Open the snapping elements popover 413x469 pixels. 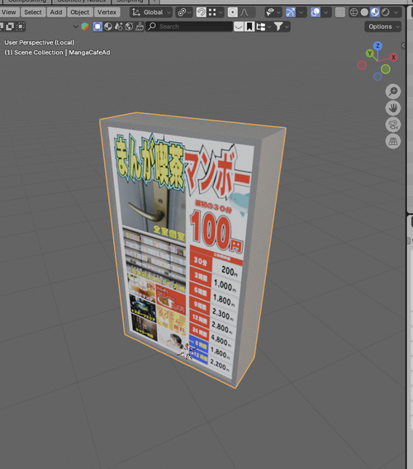point(216,12)
